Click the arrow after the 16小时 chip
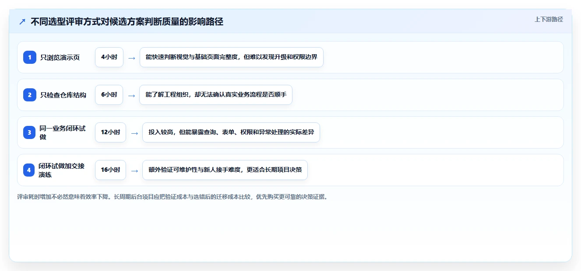Viewport: 581px width, 271px height. click(134, 170)
